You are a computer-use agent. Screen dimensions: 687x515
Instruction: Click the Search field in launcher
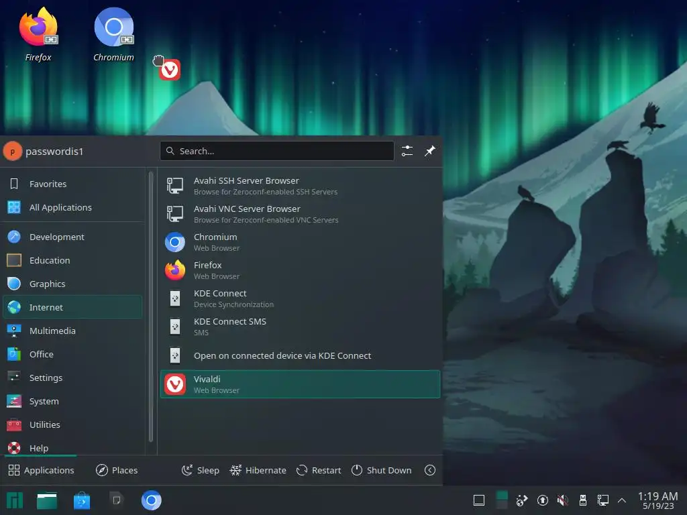pos(277,151)
